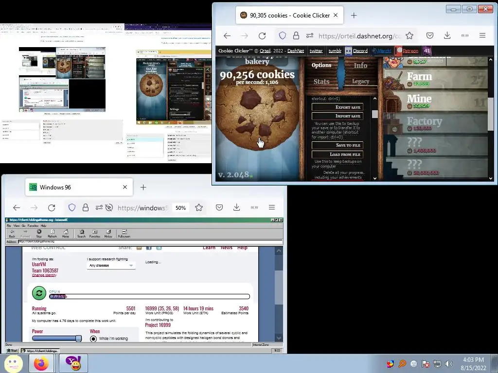Screen dimensions: 498x373
Task: Open the Options menu in Cookie Clicker
Action: [x=321, y=65]
